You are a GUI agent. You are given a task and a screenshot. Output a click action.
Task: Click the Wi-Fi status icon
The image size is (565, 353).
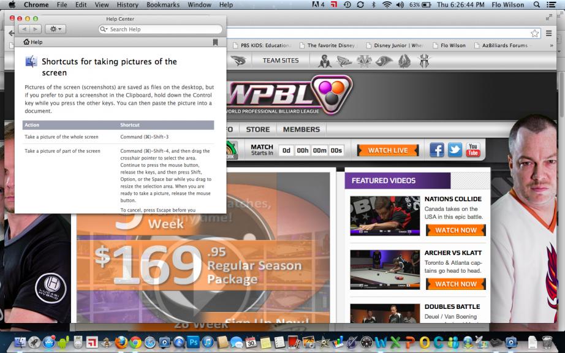point(387,5)
